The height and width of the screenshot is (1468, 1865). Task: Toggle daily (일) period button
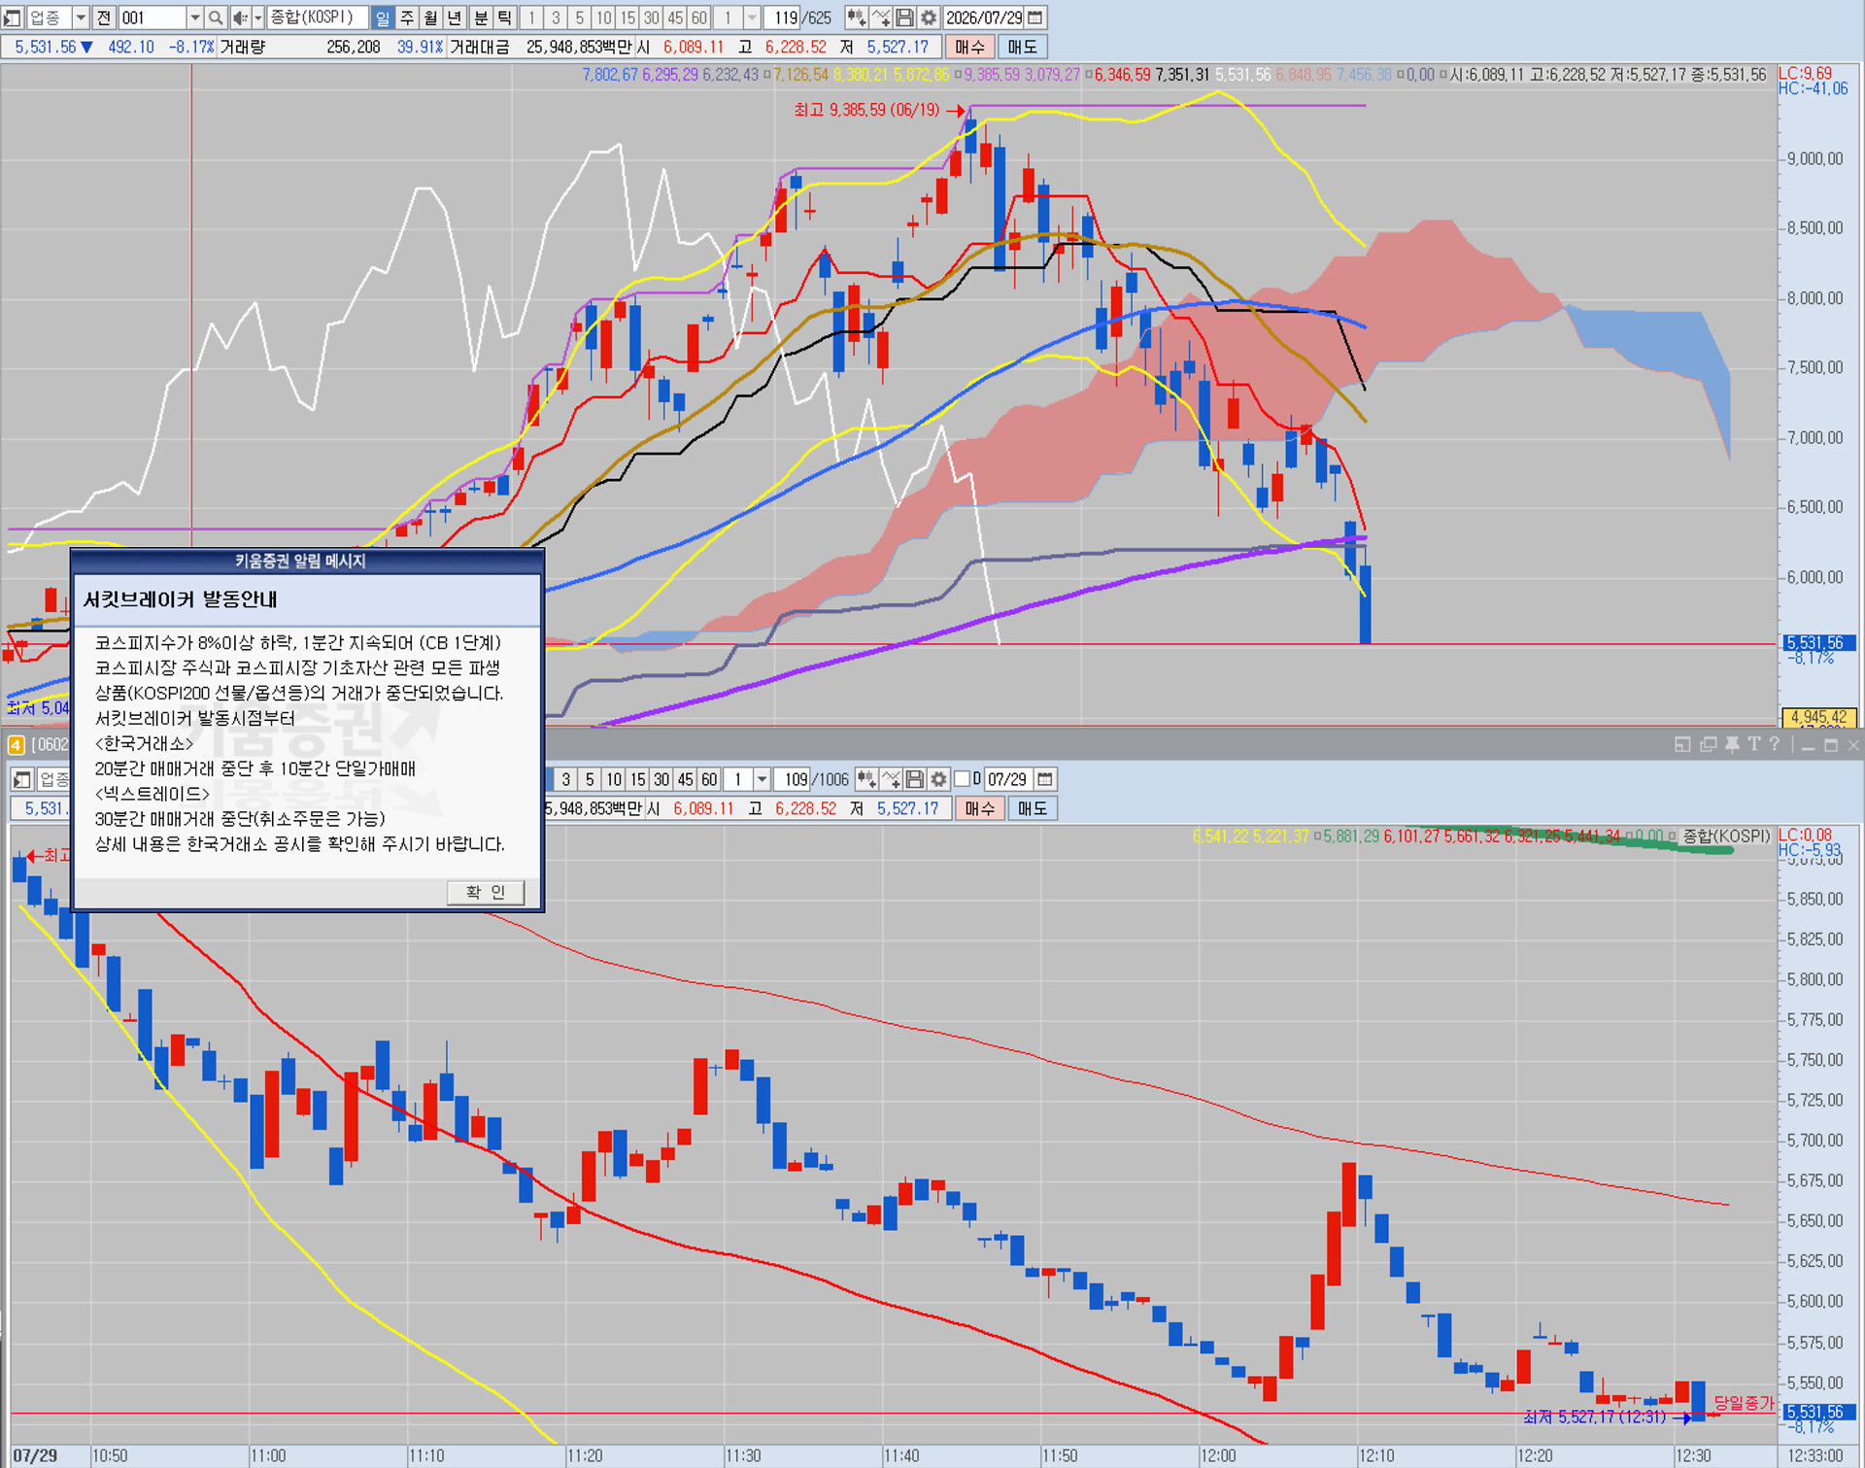click(x=383, y=17)
